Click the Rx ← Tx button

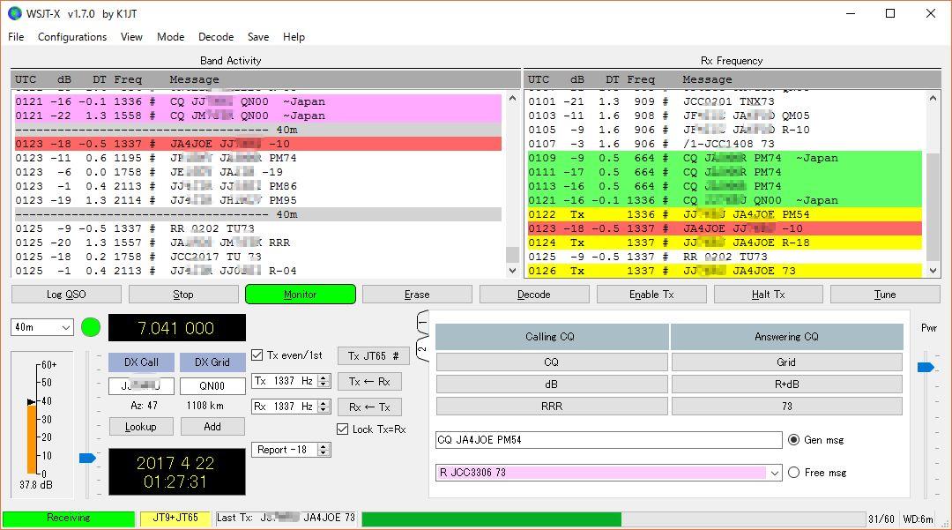coord(369,407)
